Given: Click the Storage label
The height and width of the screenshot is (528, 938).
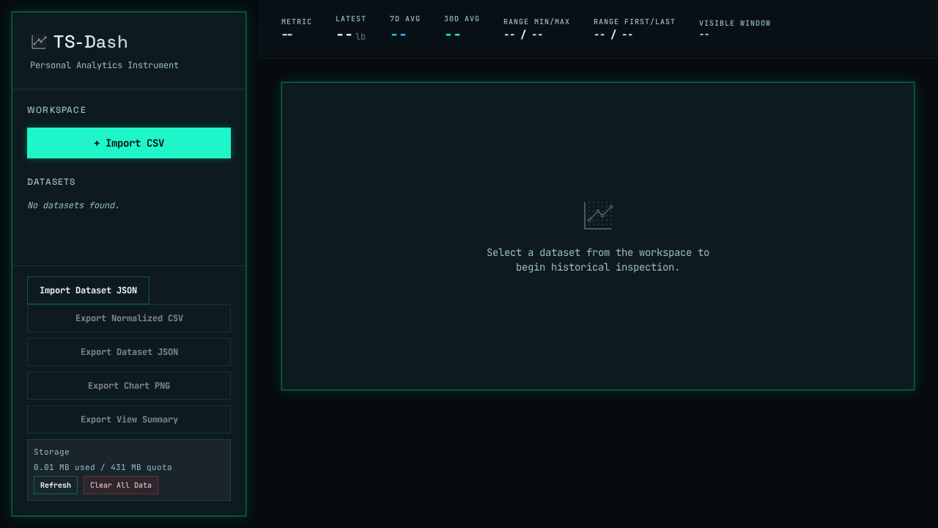Looking at the screenshot, I should pyautogui.click(x=51, y=452).
